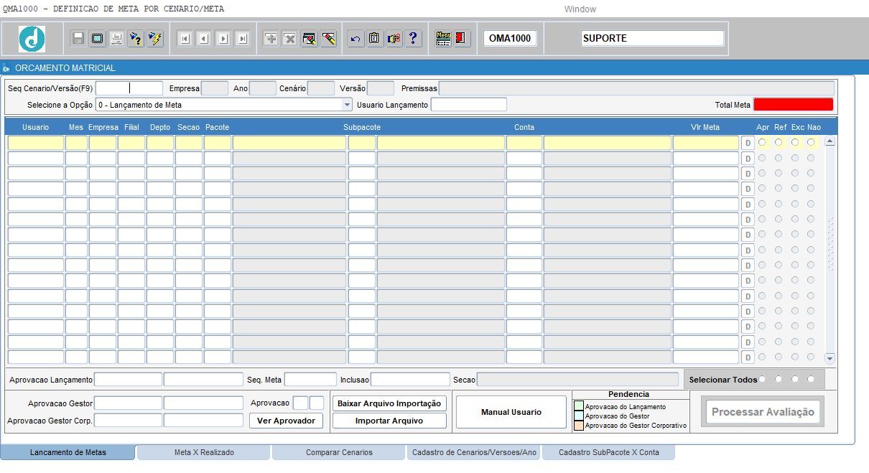The image size is (869, 473).
Task: Go to previous record via toolbar arrow
Action: 204,39
